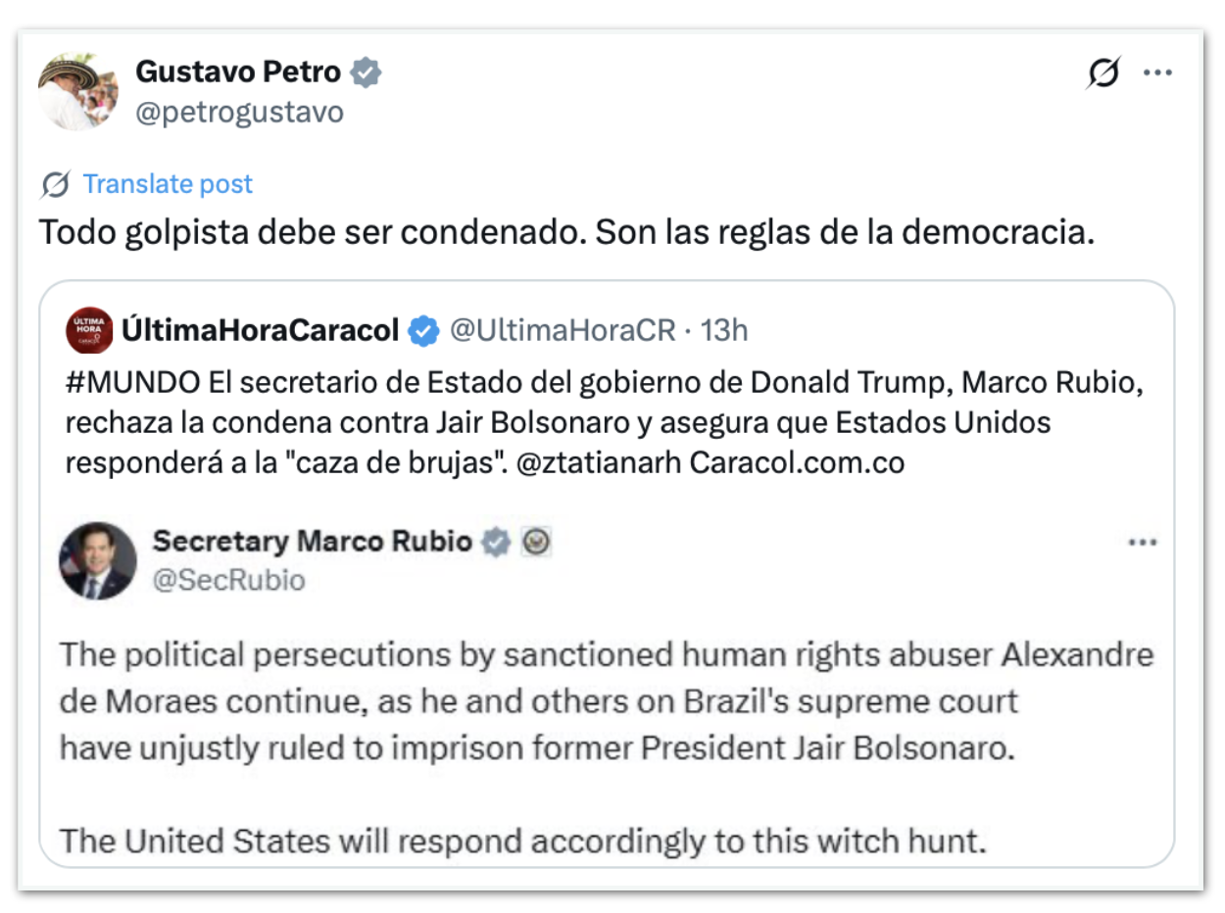The image size is (1225, 913).
Task: Click the Grok icon beside the top more menu
Action: coord(1103,73)
